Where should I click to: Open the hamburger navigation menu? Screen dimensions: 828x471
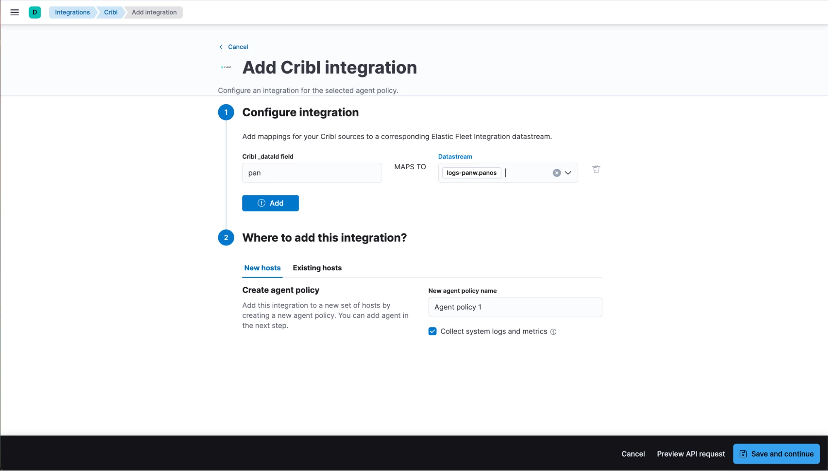coord(14,12)
